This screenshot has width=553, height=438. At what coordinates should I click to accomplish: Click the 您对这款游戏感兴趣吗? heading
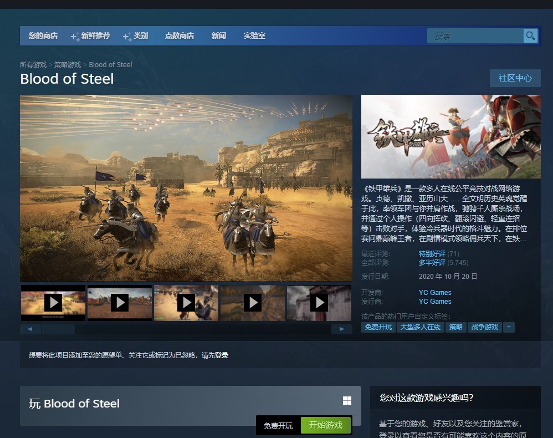pos(427,398)
